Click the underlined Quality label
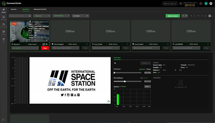The image size is (215, 123). point(116,86)
